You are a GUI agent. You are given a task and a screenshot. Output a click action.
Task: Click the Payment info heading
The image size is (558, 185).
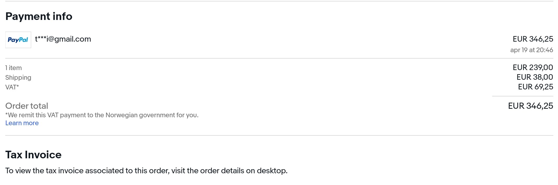[39, 16]
